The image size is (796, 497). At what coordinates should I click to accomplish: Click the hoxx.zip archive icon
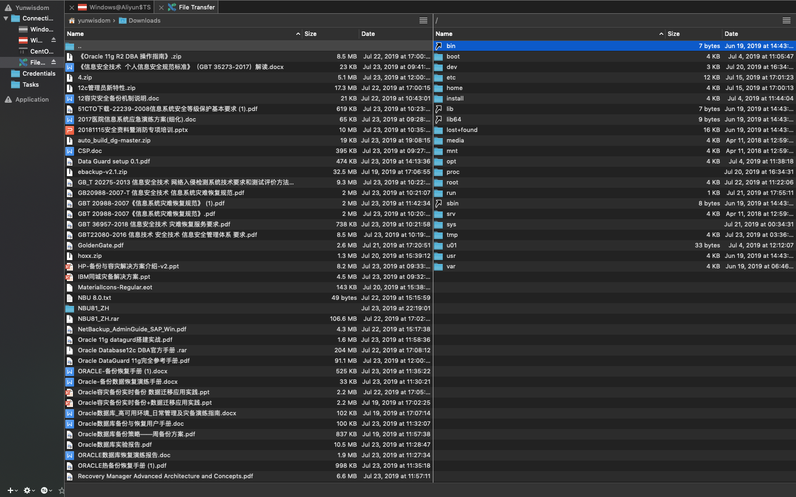[70, 256]
